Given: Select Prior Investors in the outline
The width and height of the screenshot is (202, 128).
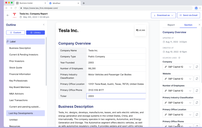Looking at the screenshot, I should [x=17, y=61].
